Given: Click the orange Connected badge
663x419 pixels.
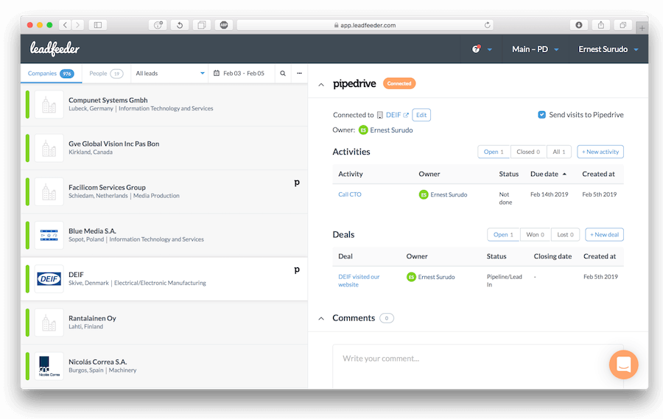Looking at the screenshot, I should point(399,83).
